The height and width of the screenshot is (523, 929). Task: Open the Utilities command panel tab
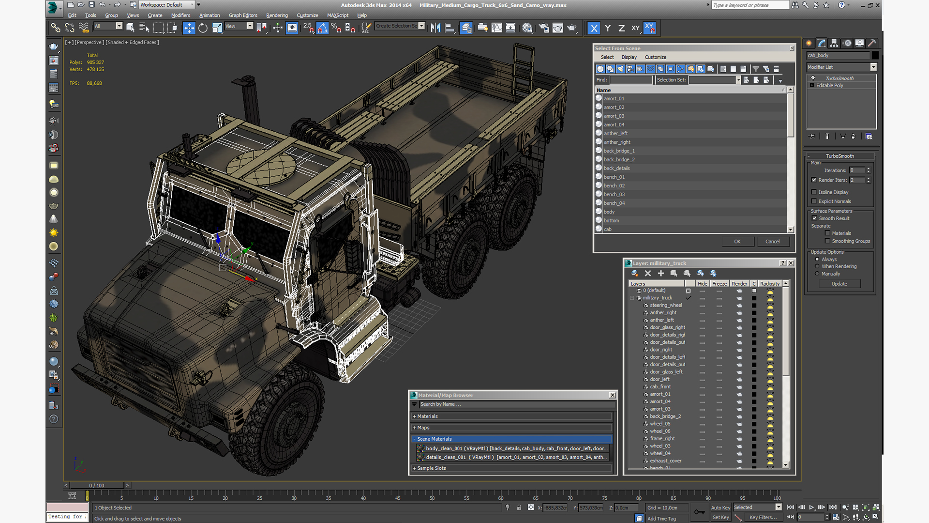871,43
